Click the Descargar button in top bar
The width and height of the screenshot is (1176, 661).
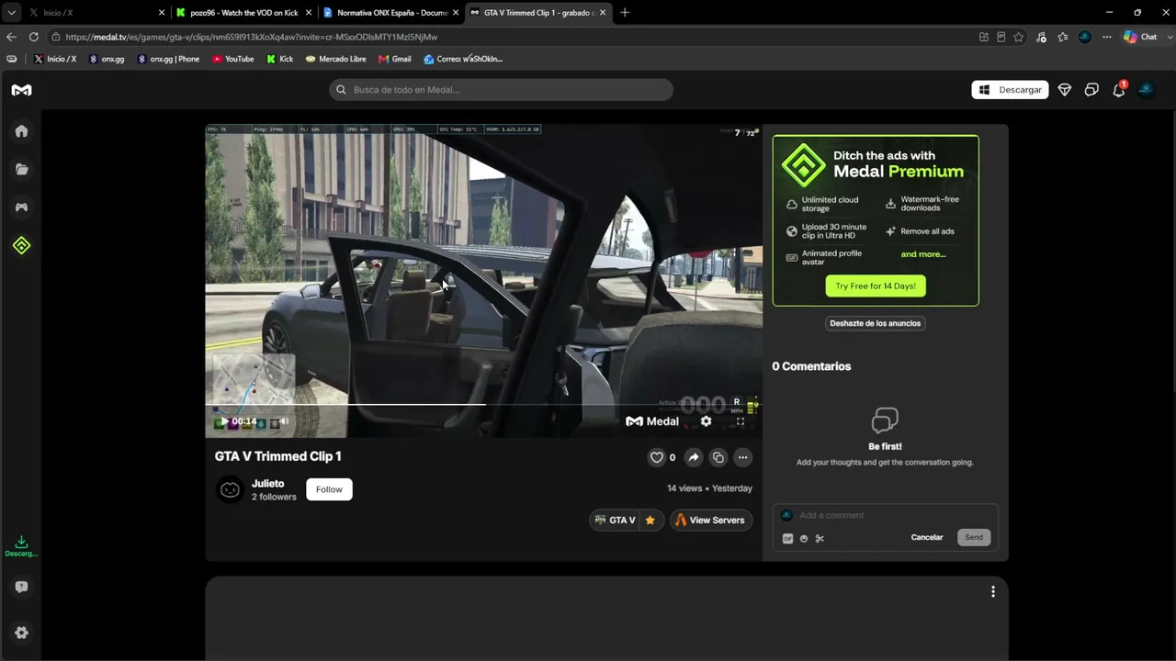pos(1010,90)
